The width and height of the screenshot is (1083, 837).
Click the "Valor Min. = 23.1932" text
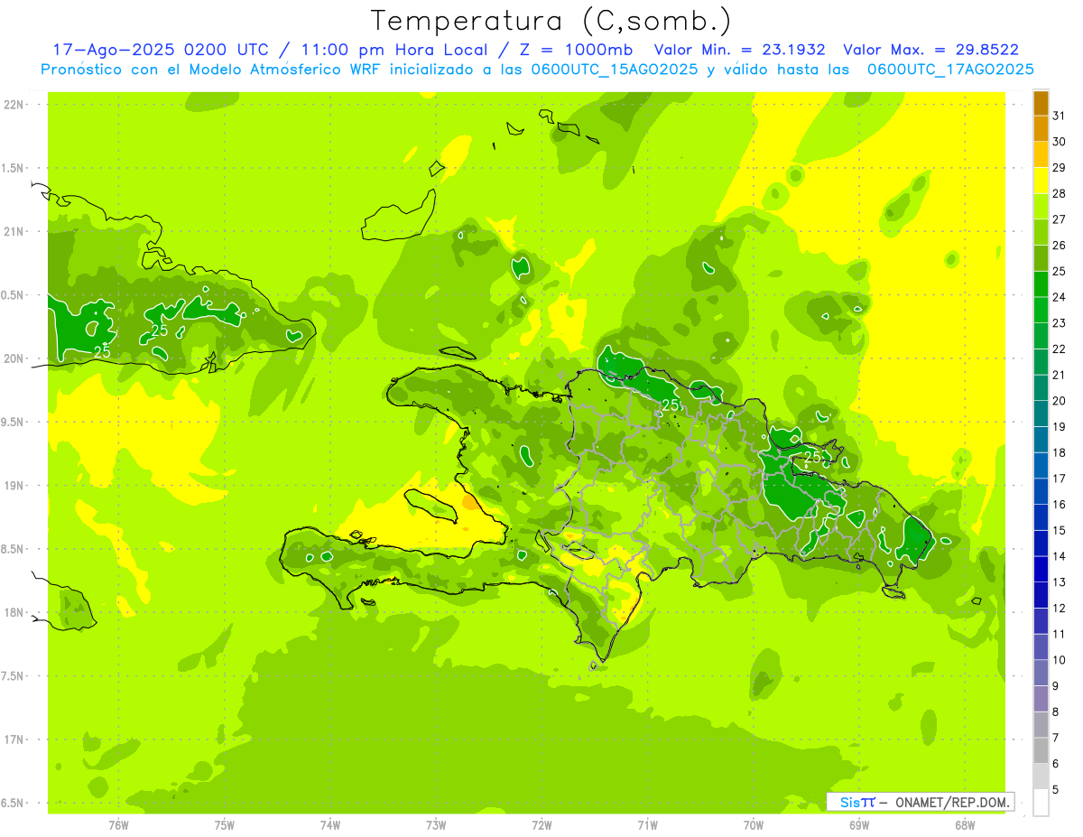742,51
